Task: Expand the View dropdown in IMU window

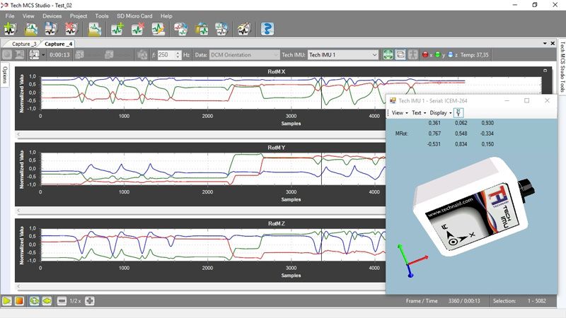Action: click(x=400, y=112)
